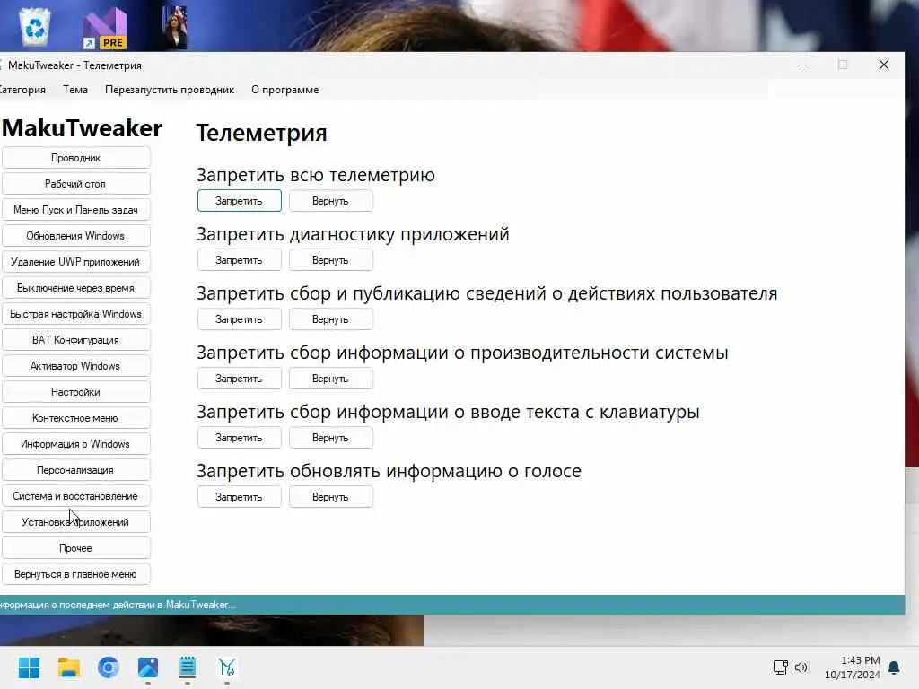Open Установка приложений section
The width and height of the screenshot is (919, 689).
click(x=76, y=522)
